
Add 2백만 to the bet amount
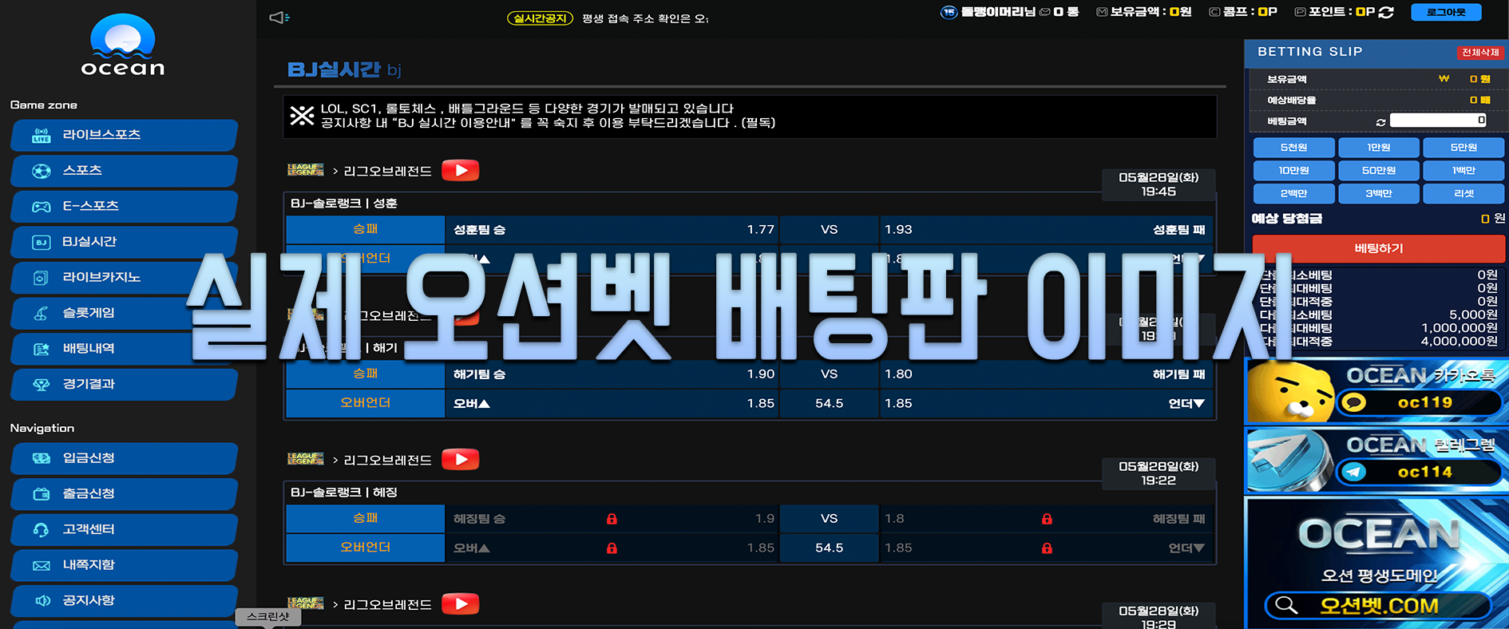1293,194
